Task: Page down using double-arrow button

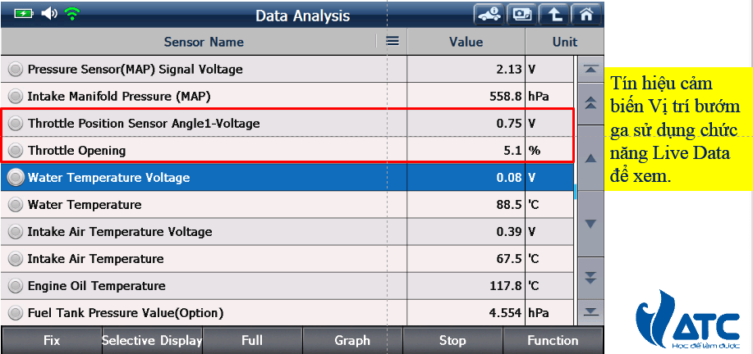Action: 590,276
